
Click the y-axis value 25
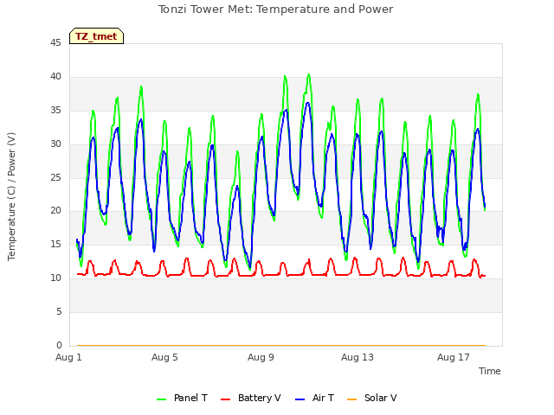coord(55,177)
